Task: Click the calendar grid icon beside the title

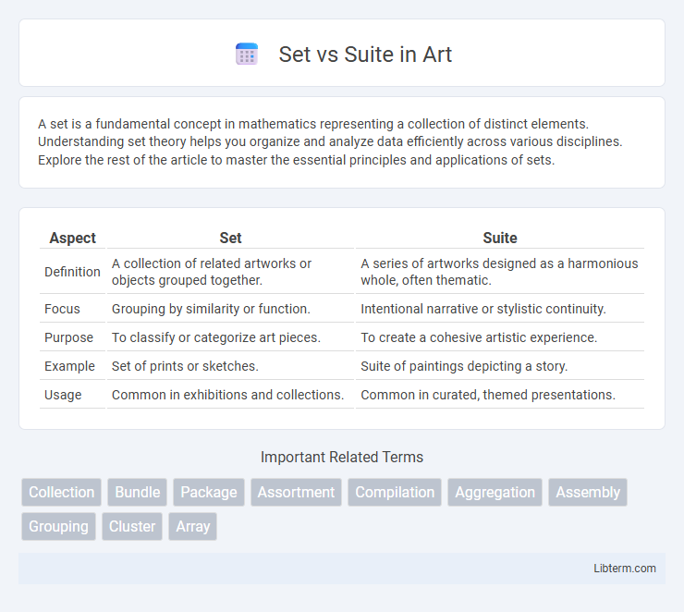Action: point(247,55)
